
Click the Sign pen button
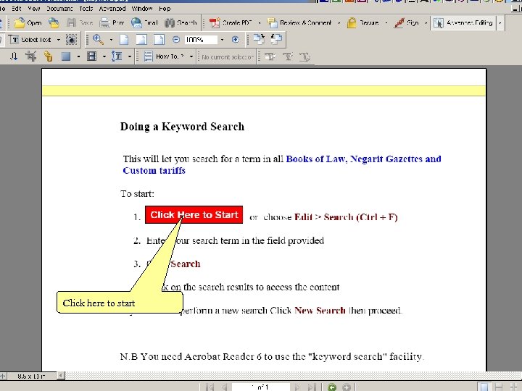pyautogui.click(x=406, y=22)
